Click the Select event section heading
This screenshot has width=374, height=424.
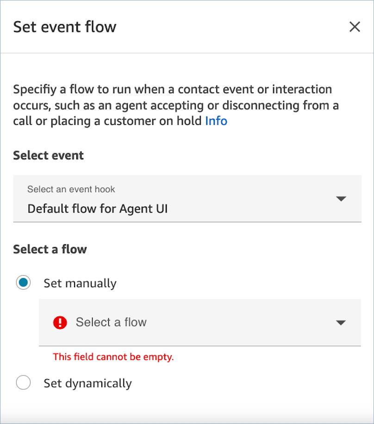point(48,156)
